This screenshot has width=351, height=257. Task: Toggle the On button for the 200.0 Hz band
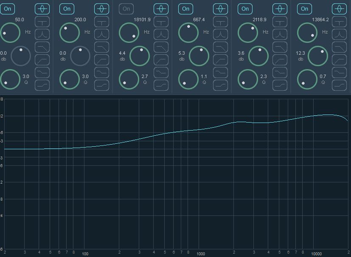tap(67, 9)
